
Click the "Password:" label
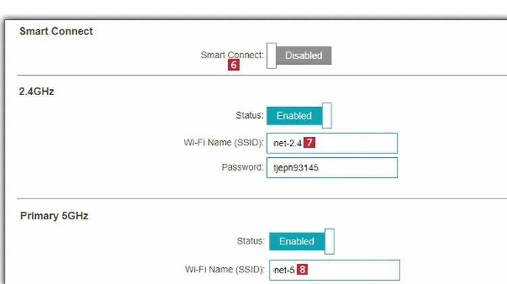242,167
